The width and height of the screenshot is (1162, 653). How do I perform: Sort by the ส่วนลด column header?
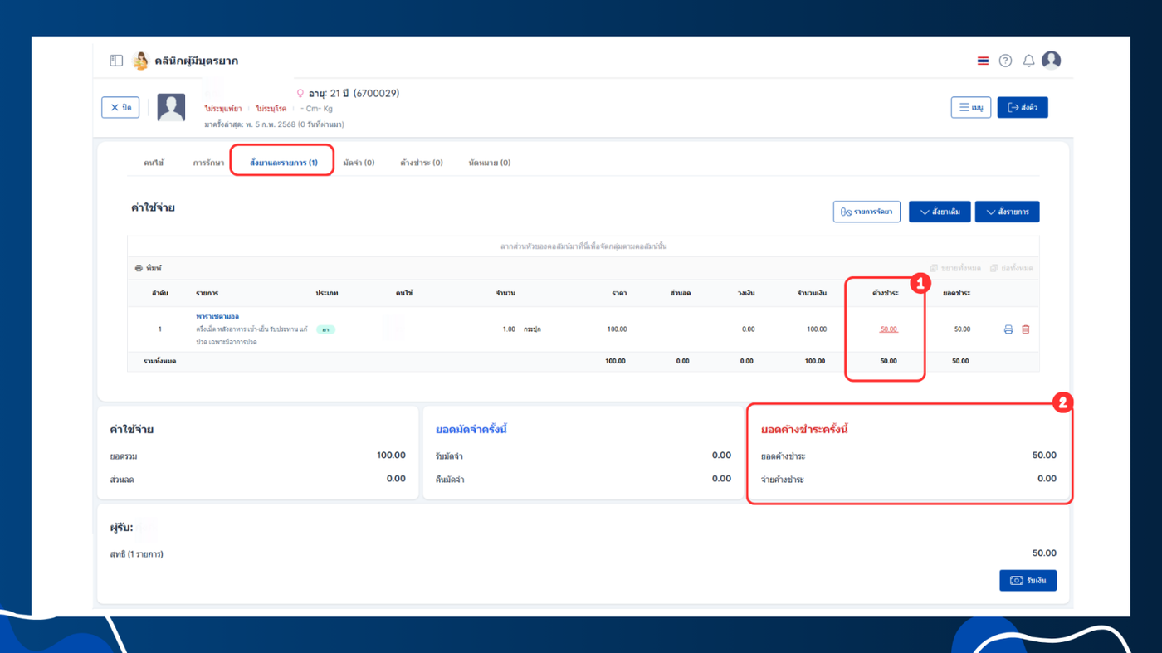tap(681, 293)
